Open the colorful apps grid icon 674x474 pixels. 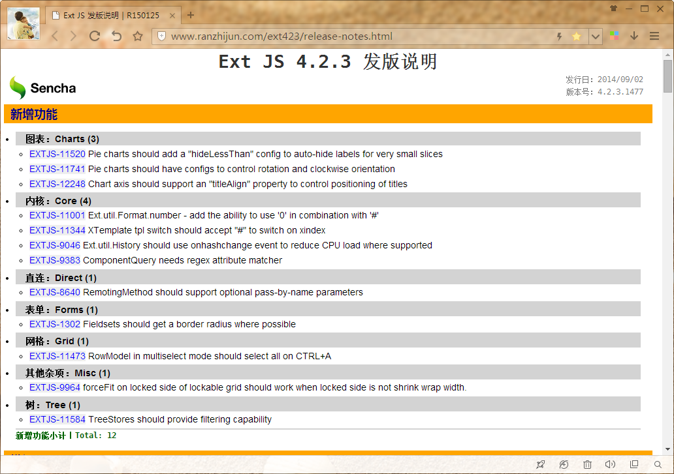pyautogui.click(x=615, y=36)
